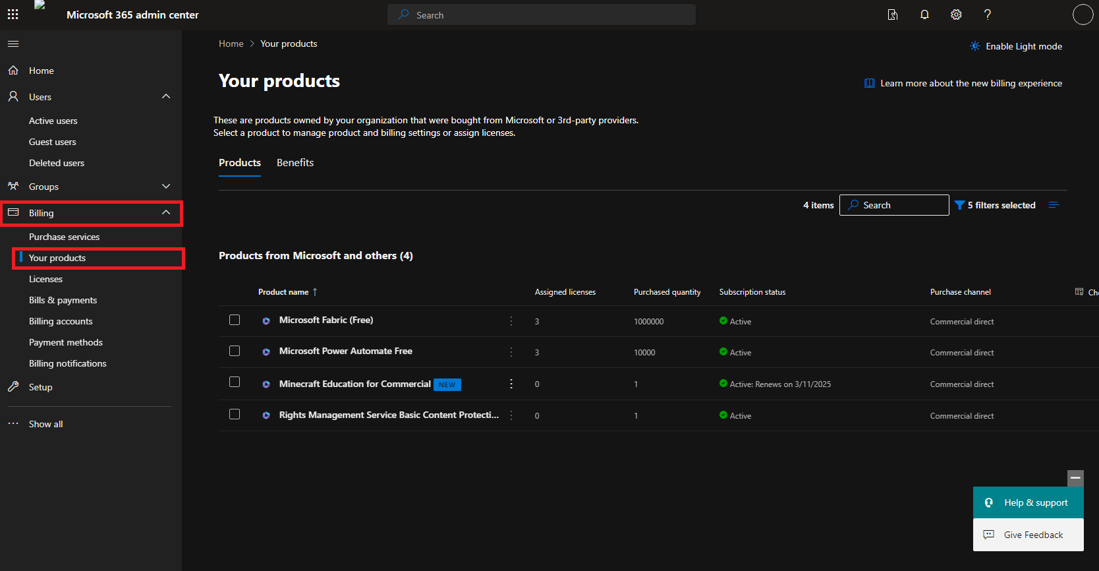This screenshot has width=1099, height=571.
Task: Click the Show all ellipsis icon
Action: 13,424
